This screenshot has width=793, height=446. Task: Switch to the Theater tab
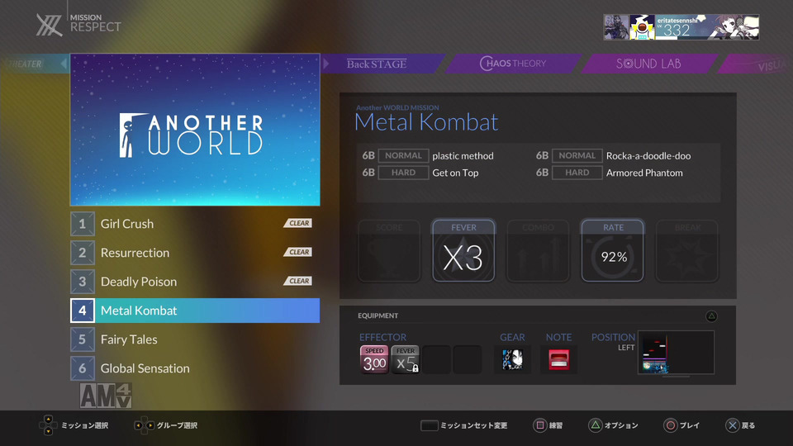tap(26, 64)
